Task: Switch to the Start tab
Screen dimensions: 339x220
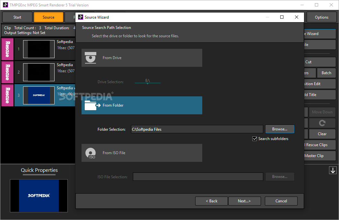Action: pos(17,17)
